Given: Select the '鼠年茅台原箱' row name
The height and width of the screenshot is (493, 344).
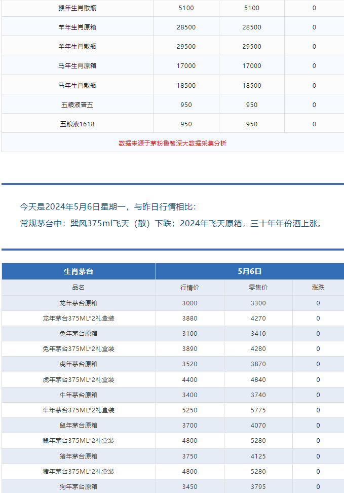Looking at the screenshot, I should 79,426.
